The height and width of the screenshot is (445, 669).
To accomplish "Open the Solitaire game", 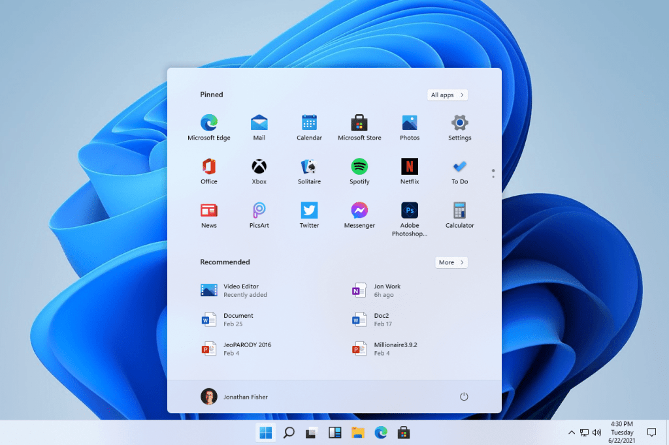I will coord(309,166).
